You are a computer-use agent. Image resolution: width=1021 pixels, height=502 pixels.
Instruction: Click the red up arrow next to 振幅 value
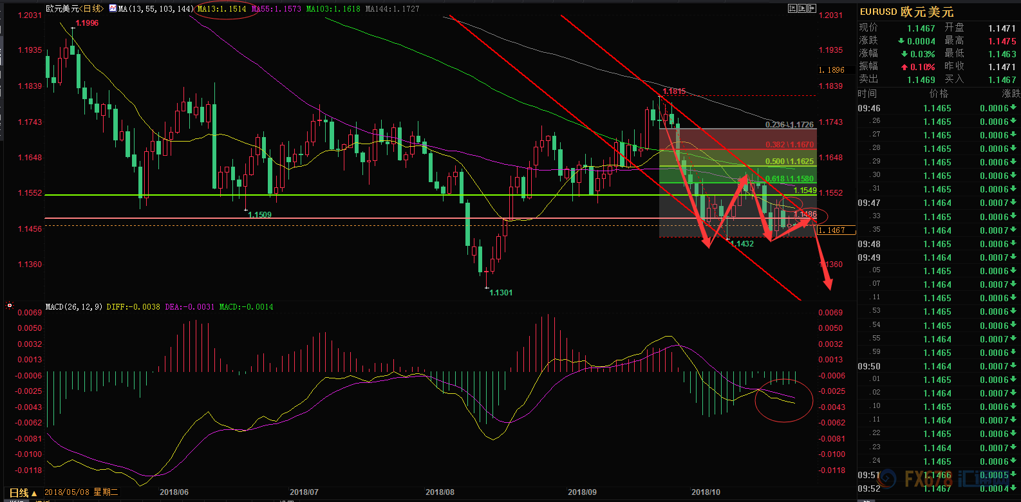(904, 67)
